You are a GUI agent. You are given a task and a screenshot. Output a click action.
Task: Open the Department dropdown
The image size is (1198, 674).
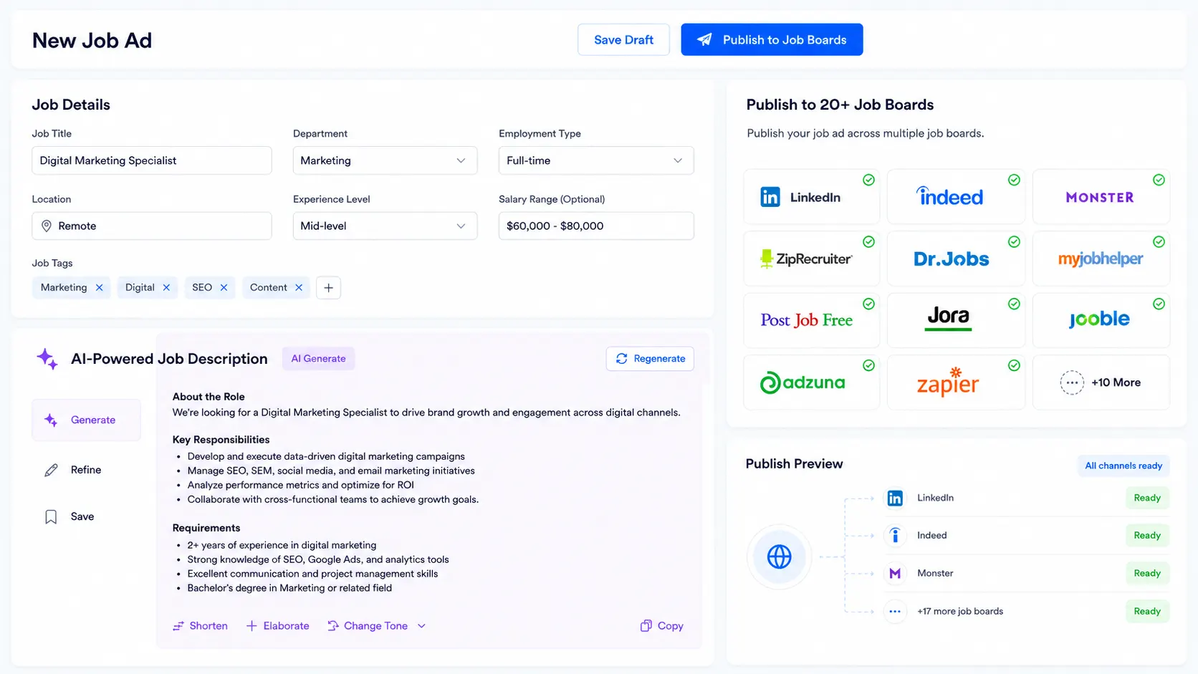coord(385,160)
